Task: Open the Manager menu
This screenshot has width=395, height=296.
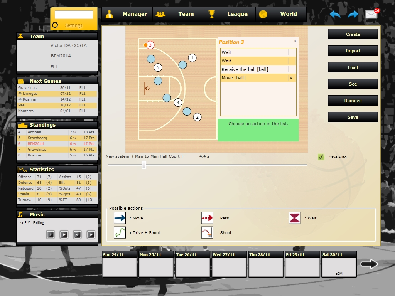Action: [134, 14]
